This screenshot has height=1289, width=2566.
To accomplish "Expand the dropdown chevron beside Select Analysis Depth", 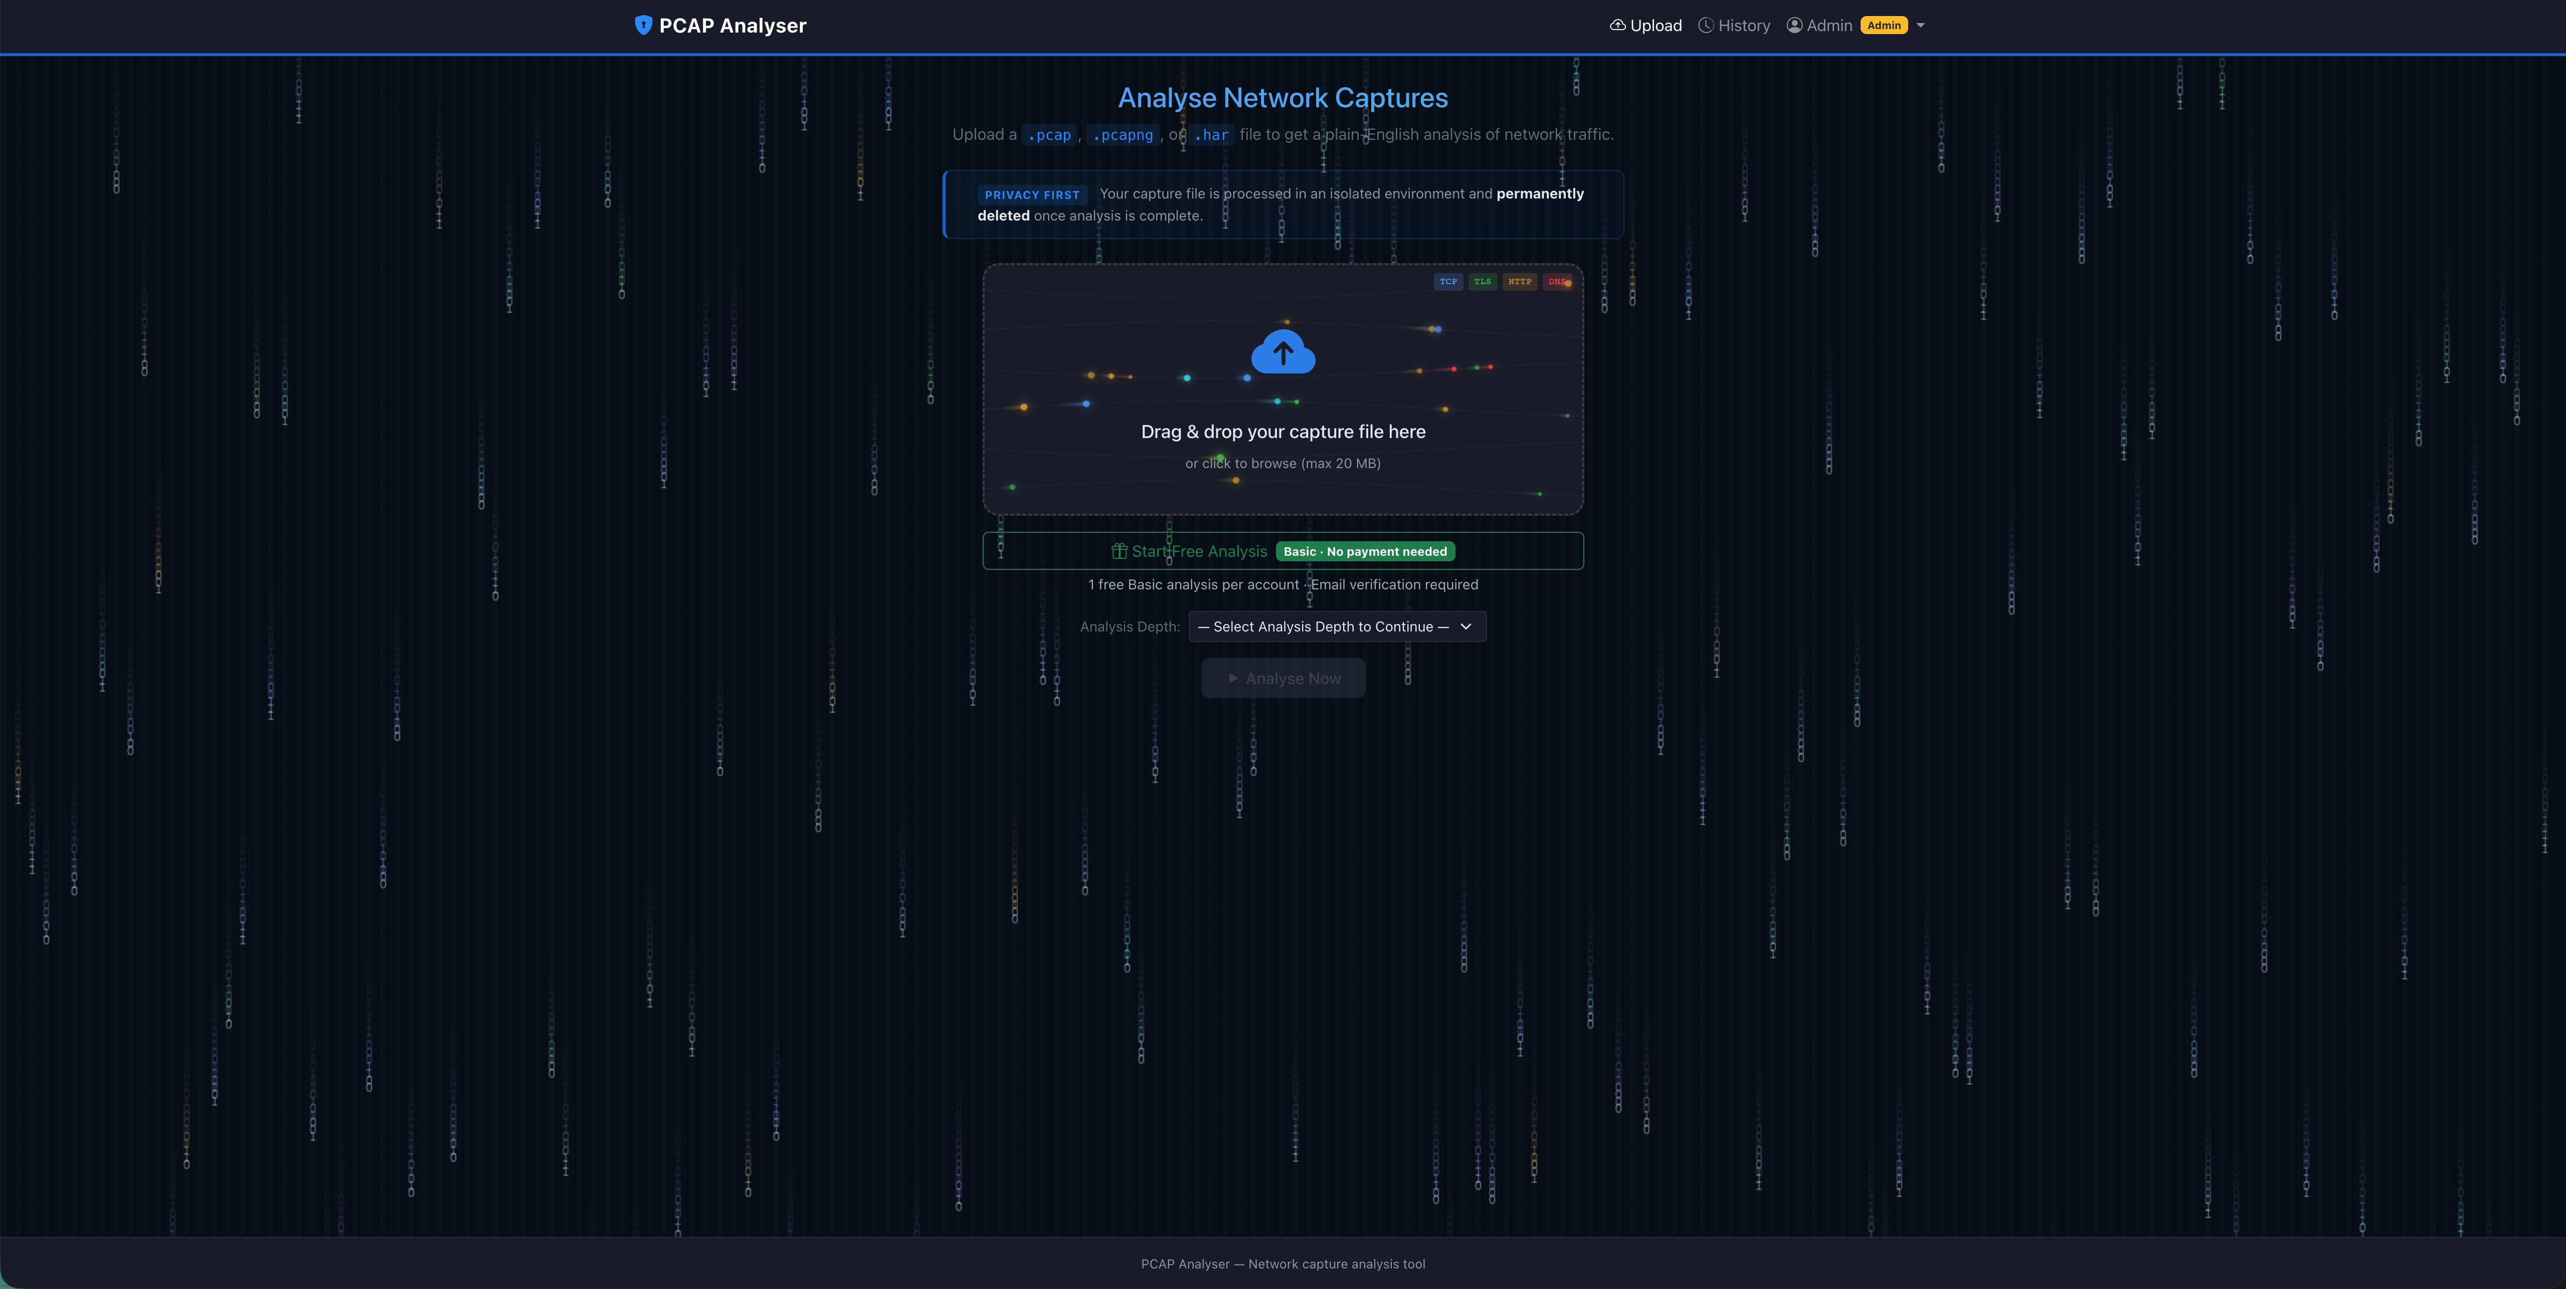I will point(1465,626).
